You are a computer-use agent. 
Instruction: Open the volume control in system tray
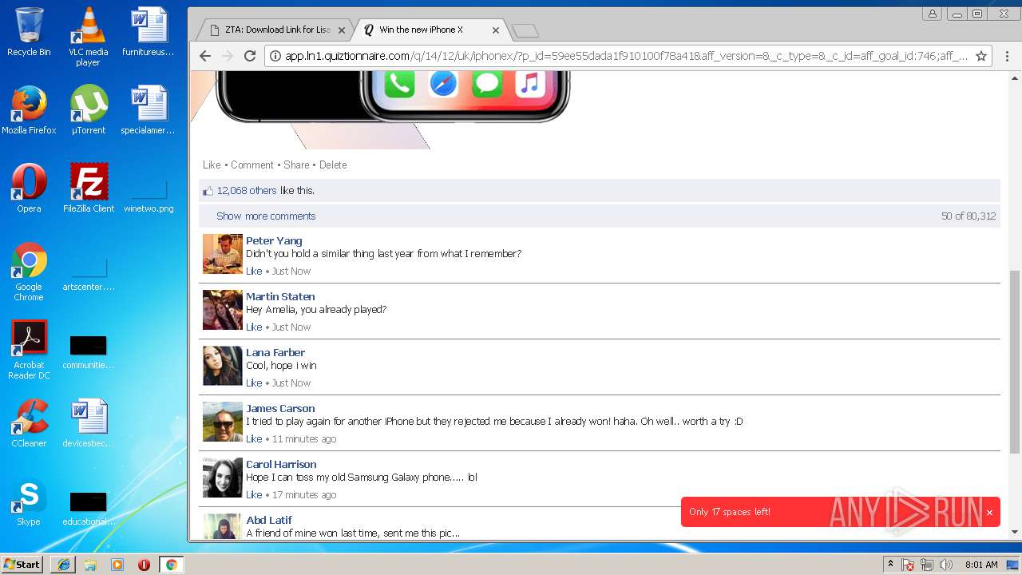click(946, 565)
